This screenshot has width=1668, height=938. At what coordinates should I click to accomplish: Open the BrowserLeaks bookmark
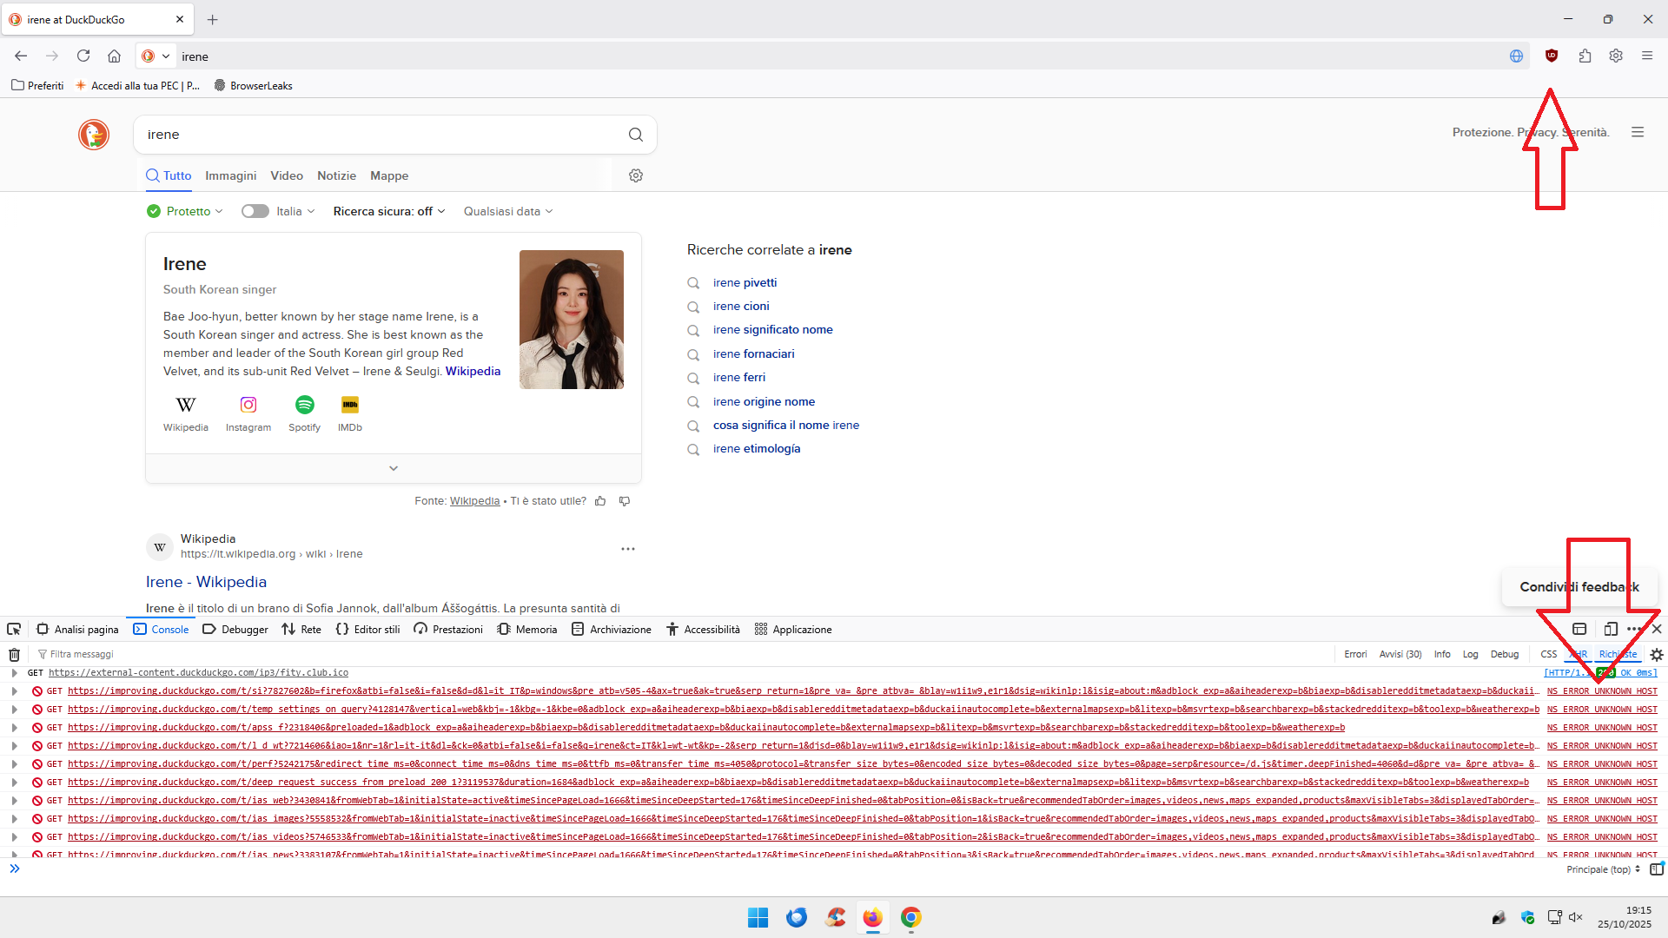[x=253, y=85]
